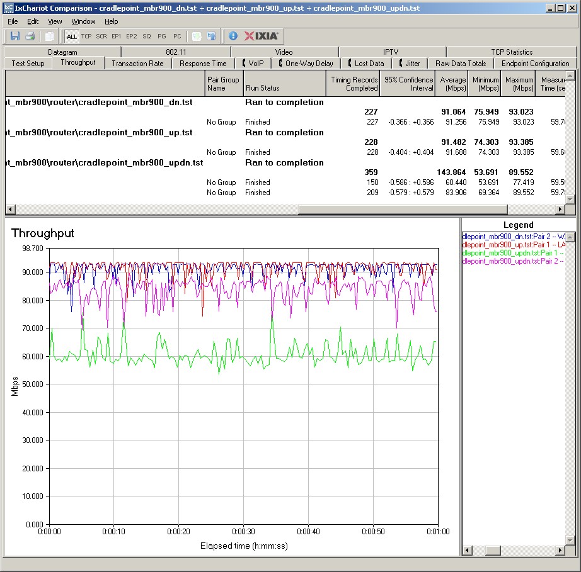
Task: Open the Help menu
Action: [111, 21]
